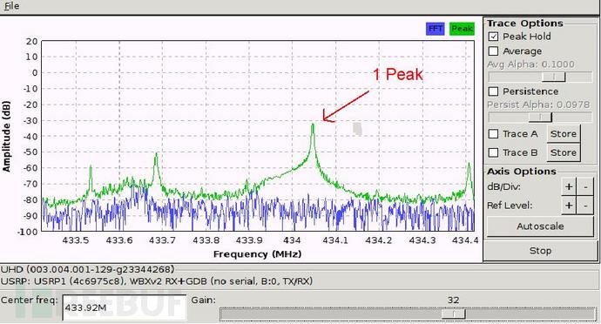The height and width of the screenshot is (324, 601).
Task: Click Store button for Trace B
Action: [563, 152]
